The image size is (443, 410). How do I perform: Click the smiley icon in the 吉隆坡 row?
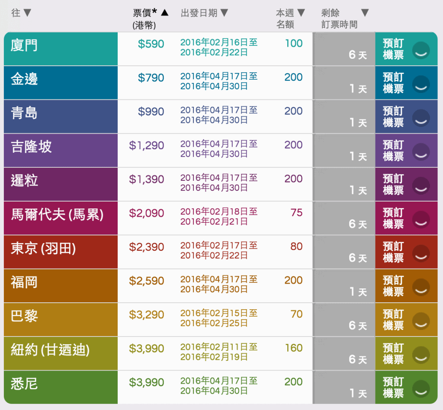coord(421,152)
